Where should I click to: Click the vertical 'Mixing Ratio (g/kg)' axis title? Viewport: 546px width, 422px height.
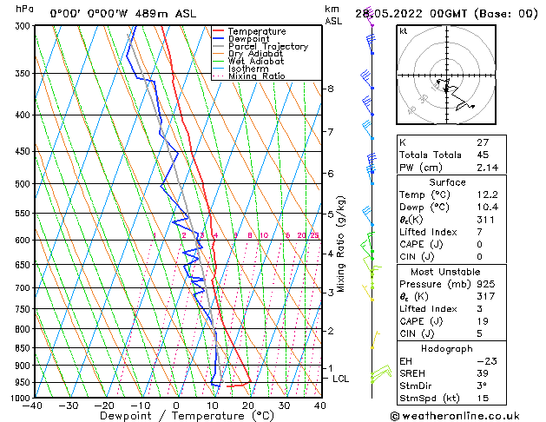[340, 244]
